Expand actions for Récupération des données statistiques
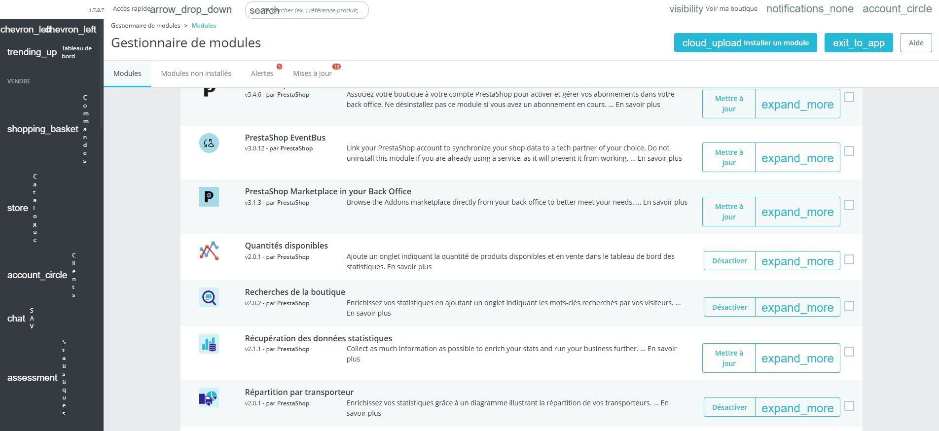The width and height of the screenshot is (939, 431). pyautogui.click(x=797, y=358)
